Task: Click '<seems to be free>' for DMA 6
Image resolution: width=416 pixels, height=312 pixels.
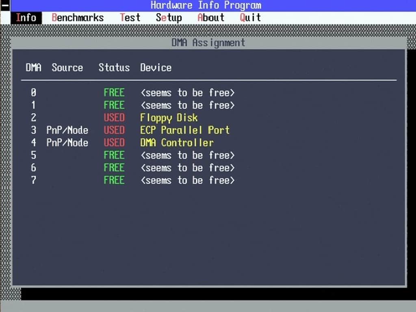Action: pos(188,167)
